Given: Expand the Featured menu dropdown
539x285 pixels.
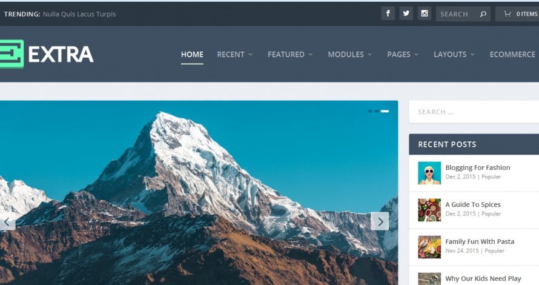Looking at the screenshot, I should (290, 55).
